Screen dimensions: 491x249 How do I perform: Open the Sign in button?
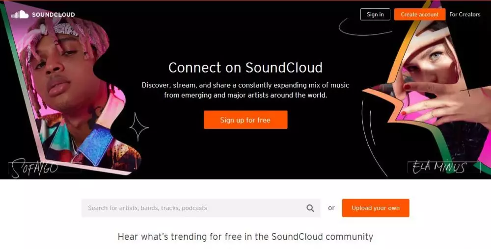tap(375, 14)
